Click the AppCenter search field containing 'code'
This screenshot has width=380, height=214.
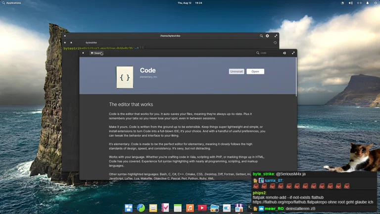268,53
